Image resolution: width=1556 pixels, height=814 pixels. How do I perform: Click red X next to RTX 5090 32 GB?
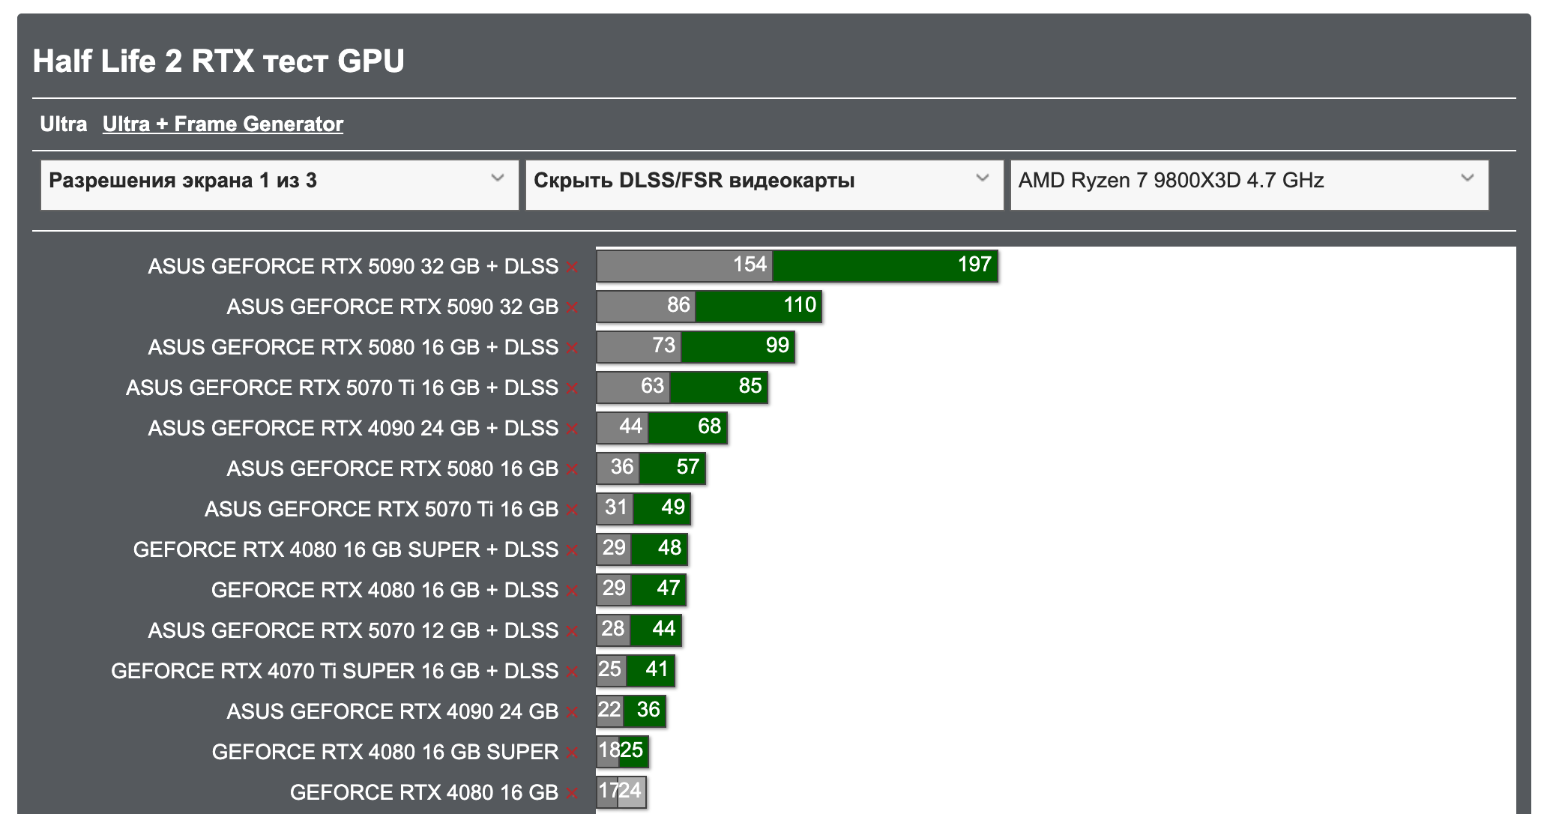pos(572,308)
